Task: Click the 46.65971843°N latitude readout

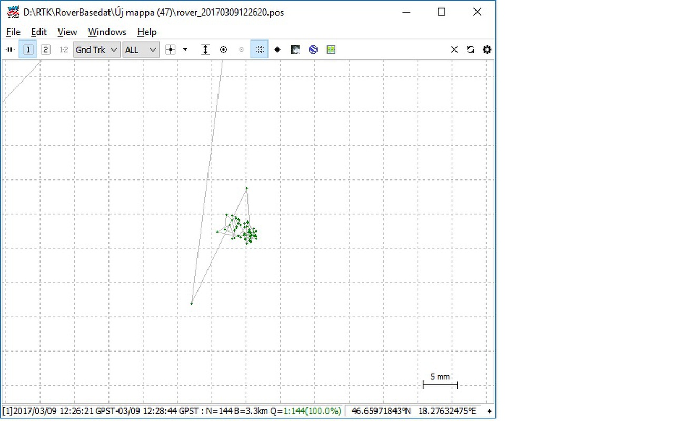Action: (x=382, y=411)
